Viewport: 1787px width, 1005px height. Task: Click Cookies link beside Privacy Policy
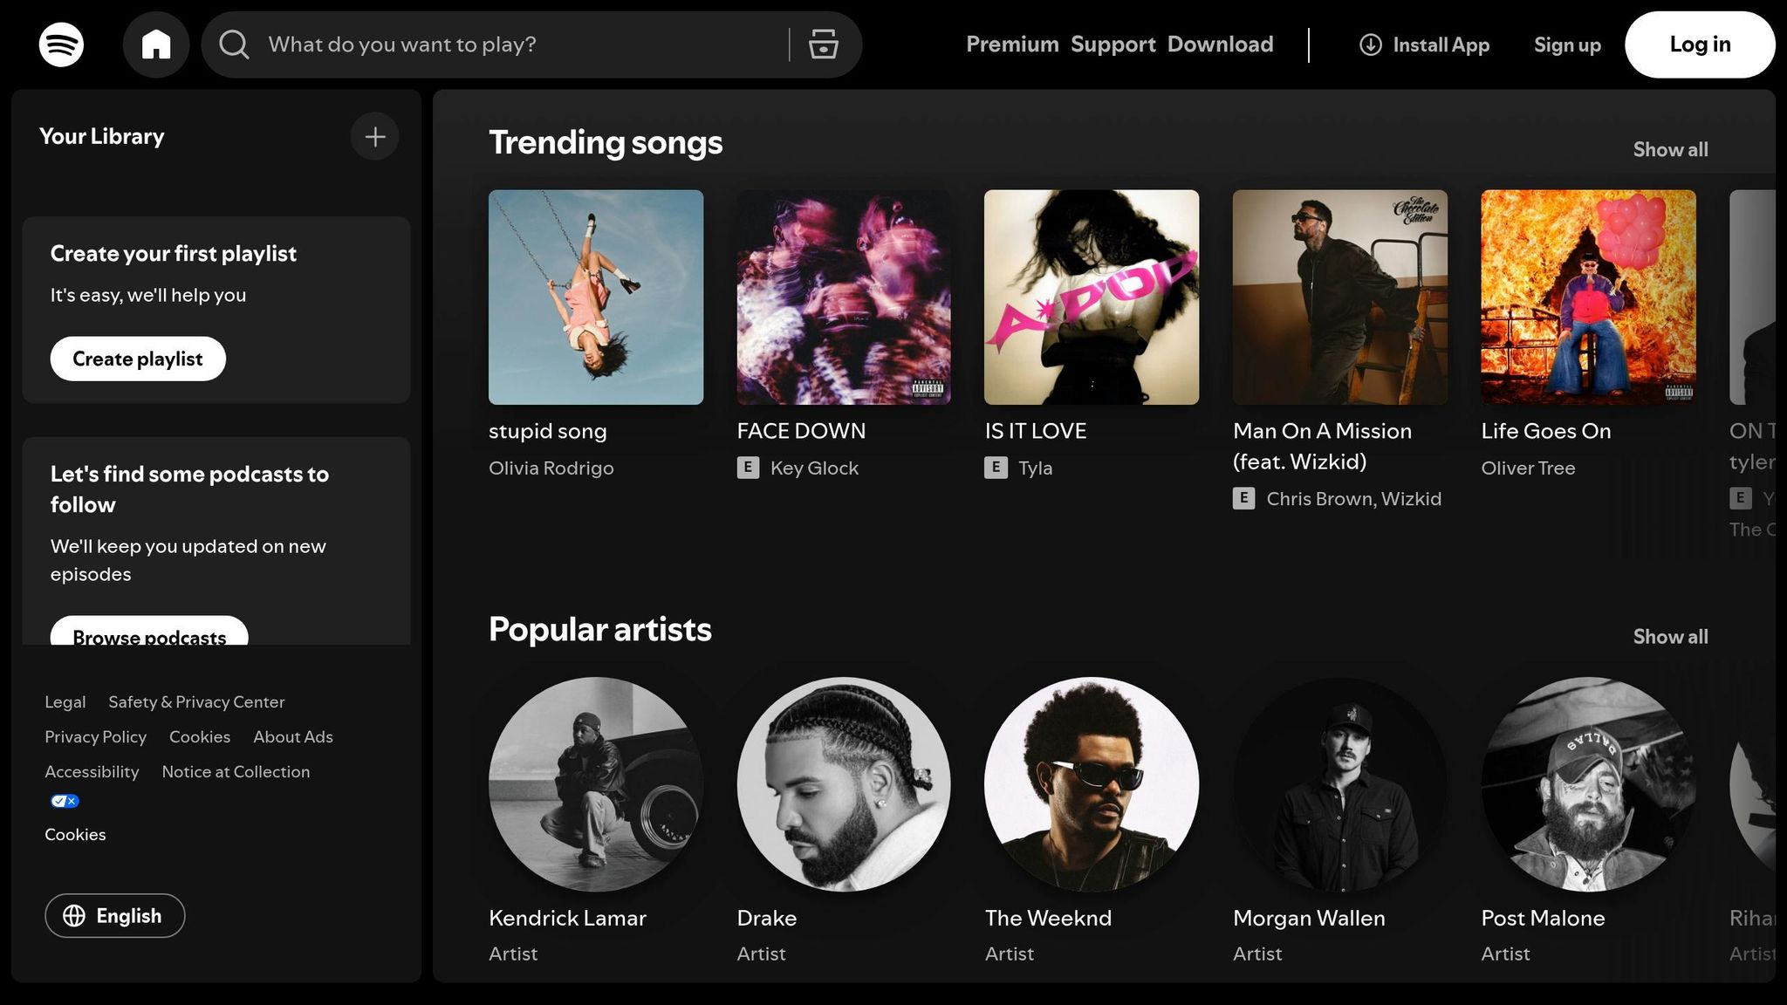[x=200, y=736]
